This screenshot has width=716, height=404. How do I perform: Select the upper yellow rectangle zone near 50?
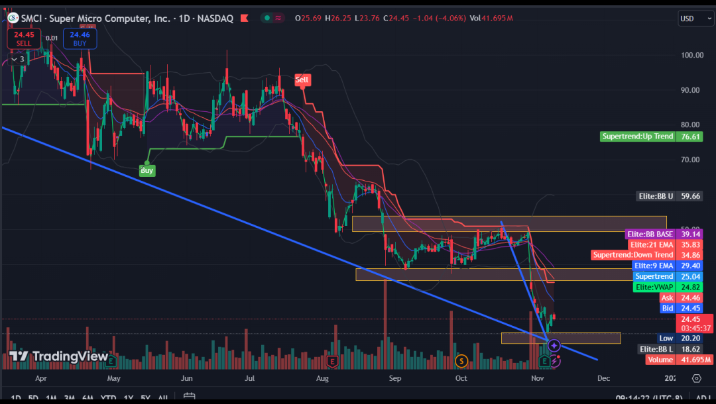(509, 224)
